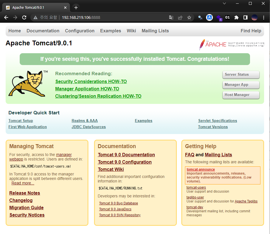This screenshot has width=270, height=234.
Task: Open Tomcat 9.0 Bug Database link
Action: [119, 203]
